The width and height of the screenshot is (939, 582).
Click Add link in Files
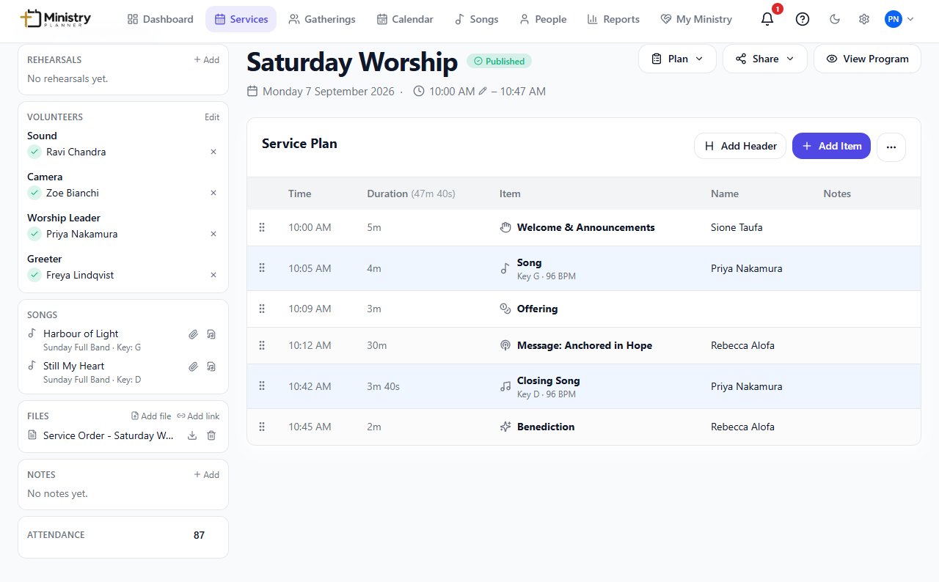pyautogui.click(x=198, y=416)
